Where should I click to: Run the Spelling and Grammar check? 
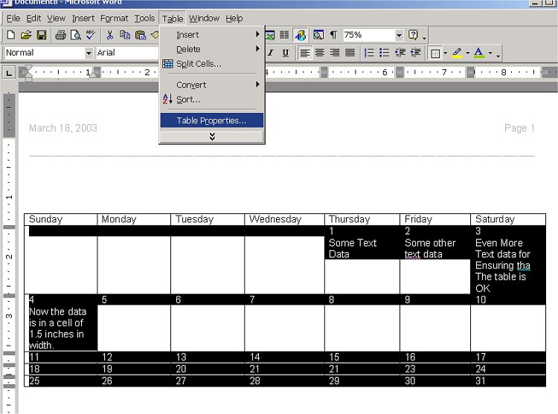[x=91, y=35]
